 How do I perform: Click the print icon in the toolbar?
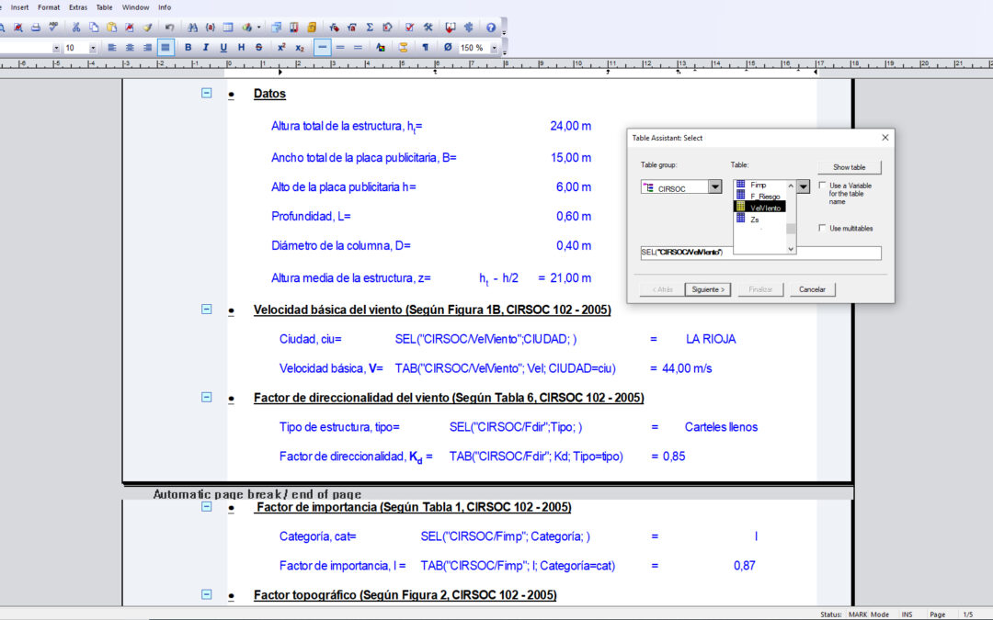[36, 28]
